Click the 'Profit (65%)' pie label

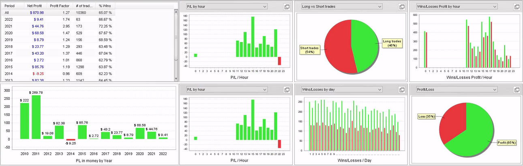[x=507, y=143]
